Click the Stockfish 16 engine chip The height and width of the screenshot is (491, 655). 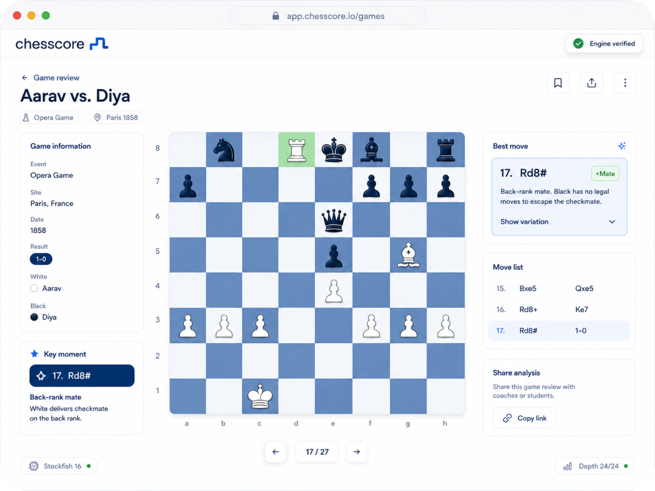tap(59, 466)
